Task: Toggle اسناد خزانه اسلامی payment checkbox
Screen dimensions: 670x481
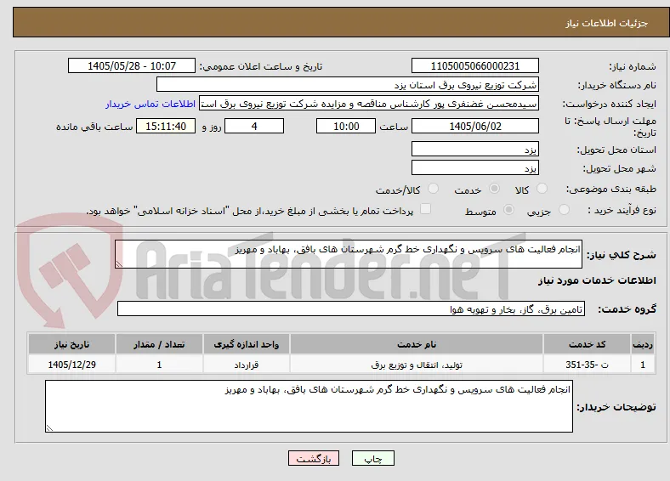Action: 425,209
